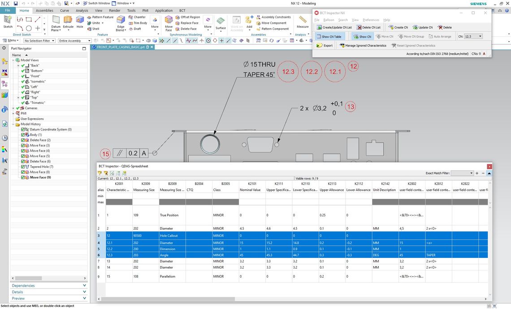Image resolution: width=511 pixels, height=309 pixels.
Task: Open the Assemblies ribbon tab
Action: click(x=44, y=10)
